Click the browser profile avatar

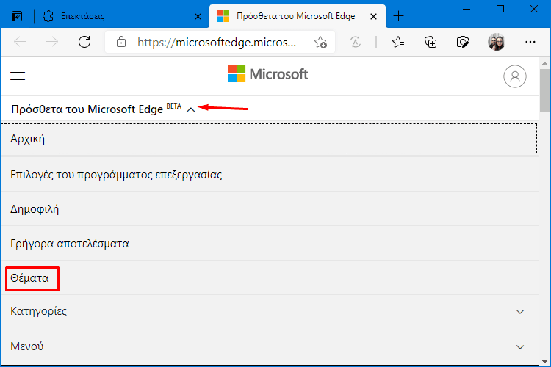(496, 43)
